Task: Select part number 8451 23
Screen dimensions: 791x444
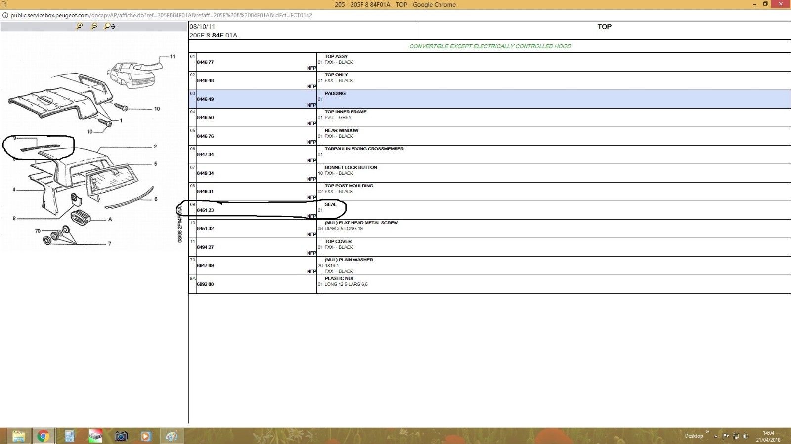Action: 205,210
